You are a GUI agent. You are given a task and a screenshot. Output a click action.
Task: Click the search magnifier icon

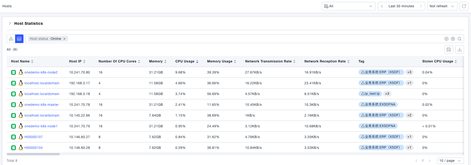coord(459,39)
